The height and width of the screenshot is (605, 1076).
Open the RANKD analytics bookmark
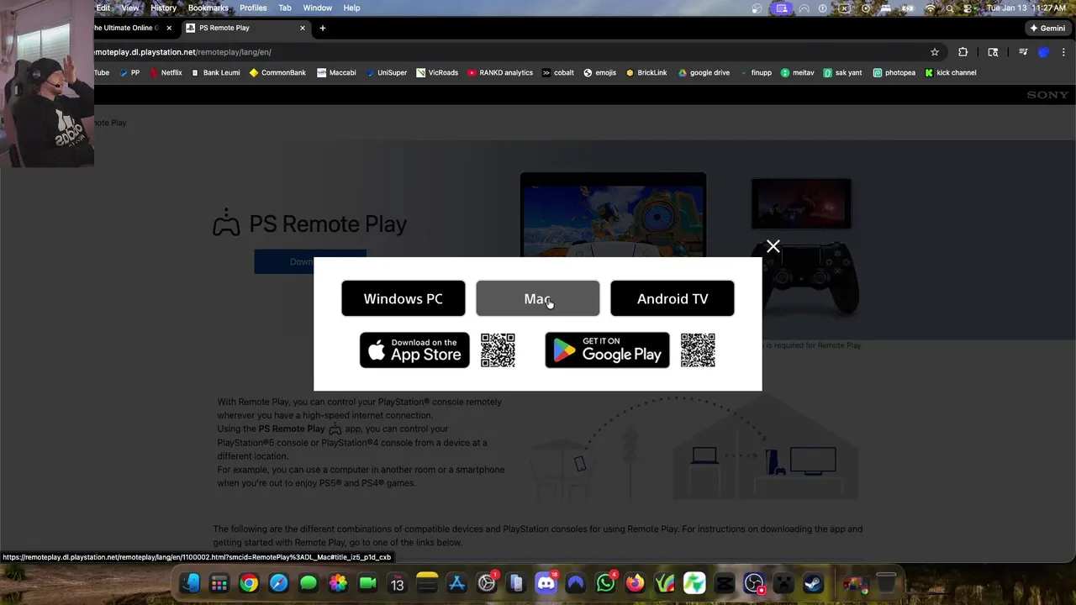(x=500, y=73)
